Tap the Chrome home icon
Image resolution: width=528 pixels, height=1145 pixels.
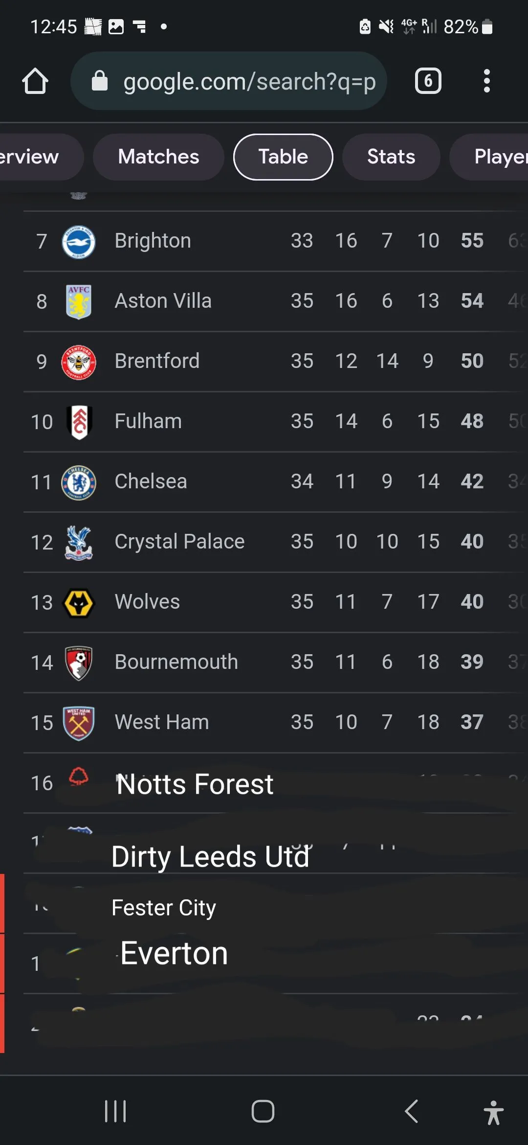35,81
